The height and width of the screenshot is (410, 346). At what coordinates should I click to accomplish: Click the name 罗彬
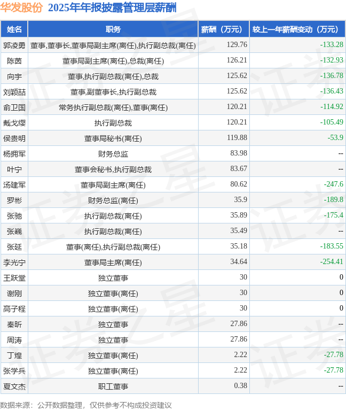point(14,200)
